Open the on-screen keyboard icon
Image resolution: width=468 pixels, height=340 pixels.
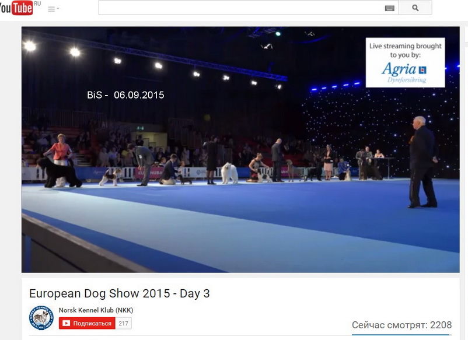[x=389, y=8]
